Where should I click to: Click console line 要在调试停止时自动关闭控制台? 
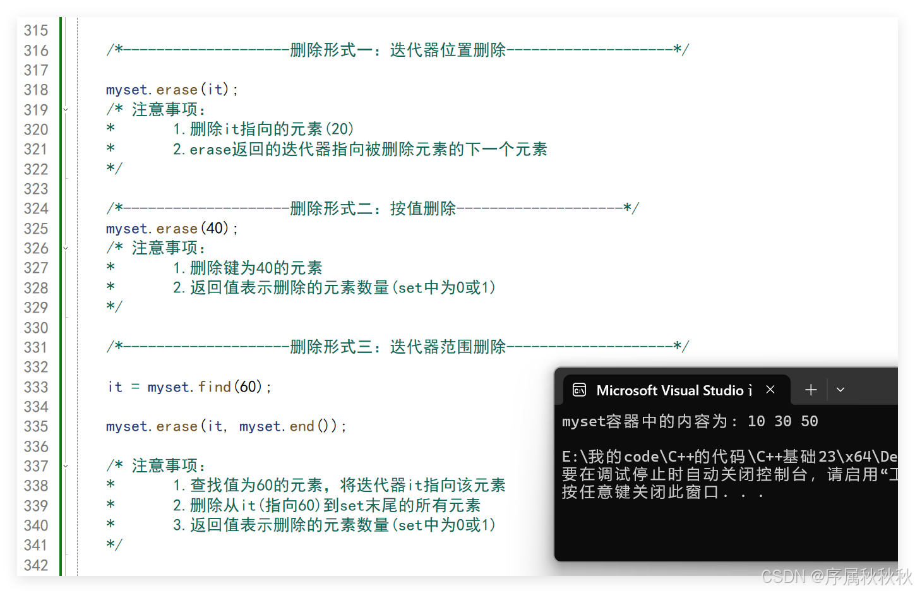[x=685, y=474]
